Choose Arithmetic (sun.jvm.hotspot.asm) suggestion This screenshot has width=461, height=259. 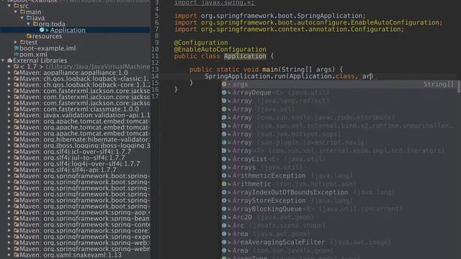click(x=339, y=184)
